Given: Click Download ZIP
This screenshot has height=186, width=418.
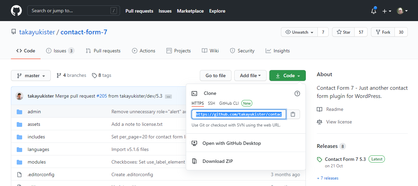Looking at the screenshot, I should (218, 161).
